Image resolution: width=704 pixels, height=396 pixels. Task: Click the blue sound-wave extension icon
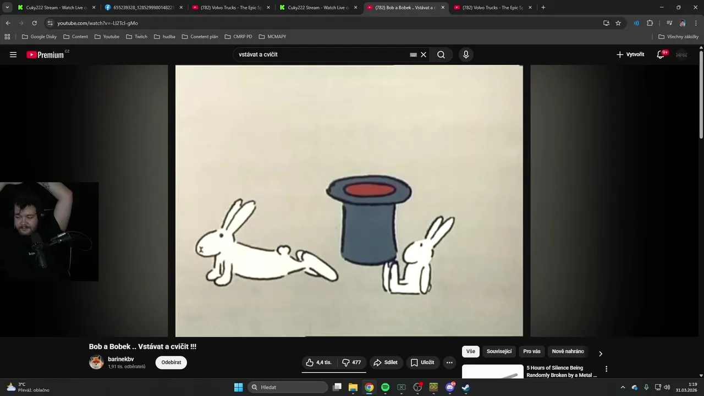click(x=636, y=23)
